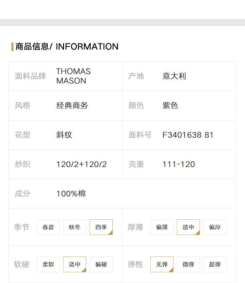
Task: Click the 意大利 origin value
Action: coord(174,76)
